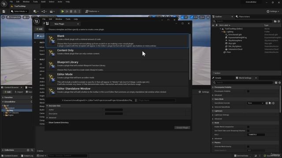Click the Create Plugin button
The height and width of the screenshot is (158, 282).
point(182,128)
